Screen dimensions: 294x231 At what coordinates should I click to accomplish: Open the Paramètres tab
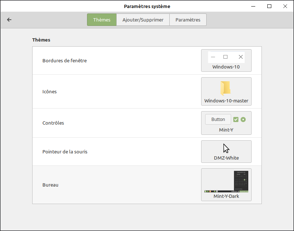188,20
